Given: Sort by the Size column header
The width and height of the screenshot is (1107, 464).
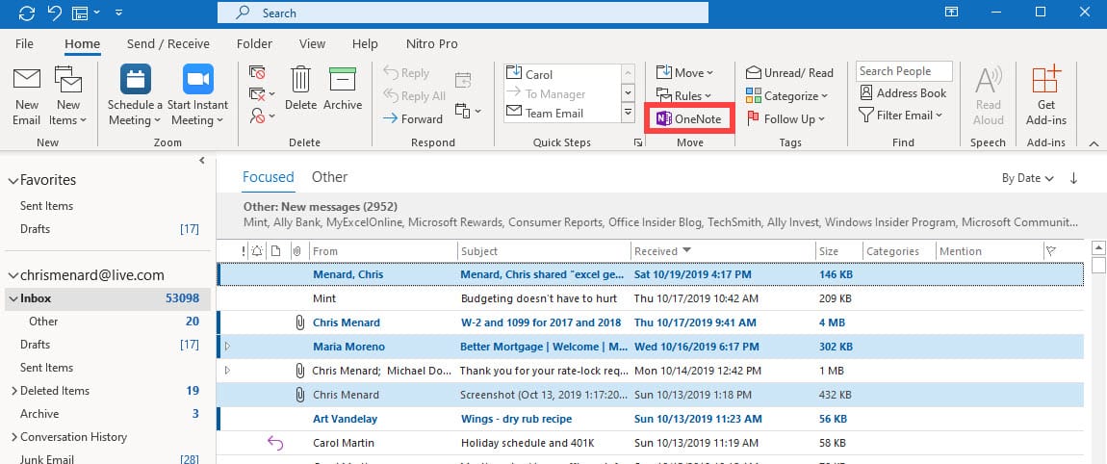Looking at the screenshot, I should (838, 251).
